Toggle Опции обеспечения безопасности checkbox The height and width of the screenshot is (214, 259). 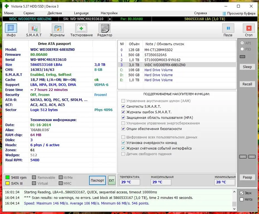click(x=123, y=129)
